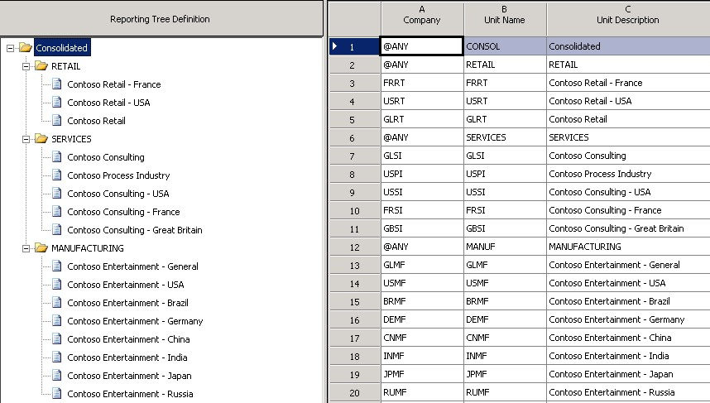
Task: Click the MANUFACTURING folder icon
Action: [x=41, y=247]
